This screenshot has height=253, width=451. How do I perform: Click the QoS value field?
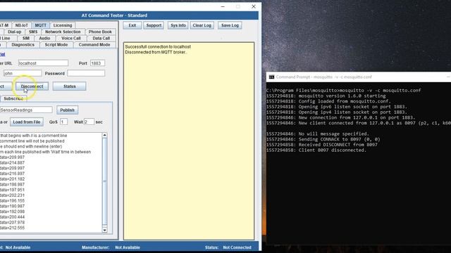click(63, 122)
